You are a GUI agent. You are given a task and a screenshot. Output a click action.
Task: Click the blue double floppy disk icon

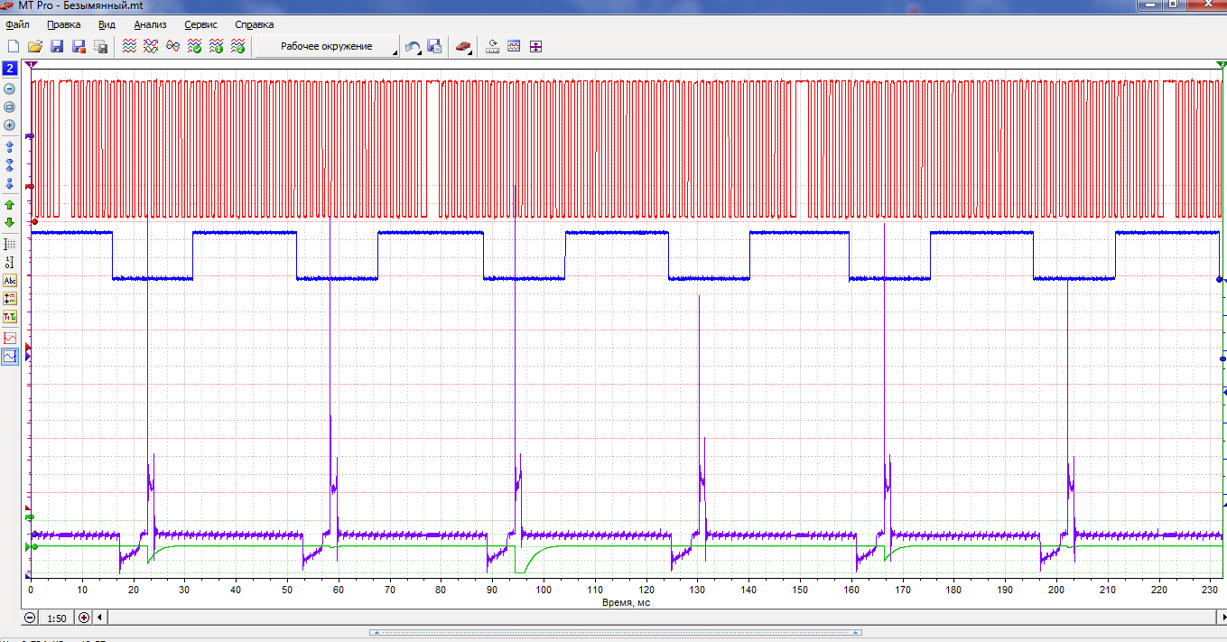(434, 46)
